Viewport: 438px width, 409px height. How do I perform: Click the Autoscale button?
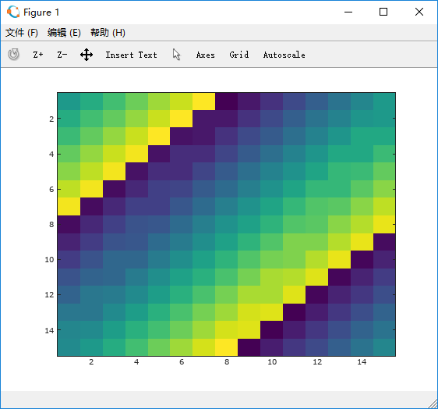click(284, 55)
